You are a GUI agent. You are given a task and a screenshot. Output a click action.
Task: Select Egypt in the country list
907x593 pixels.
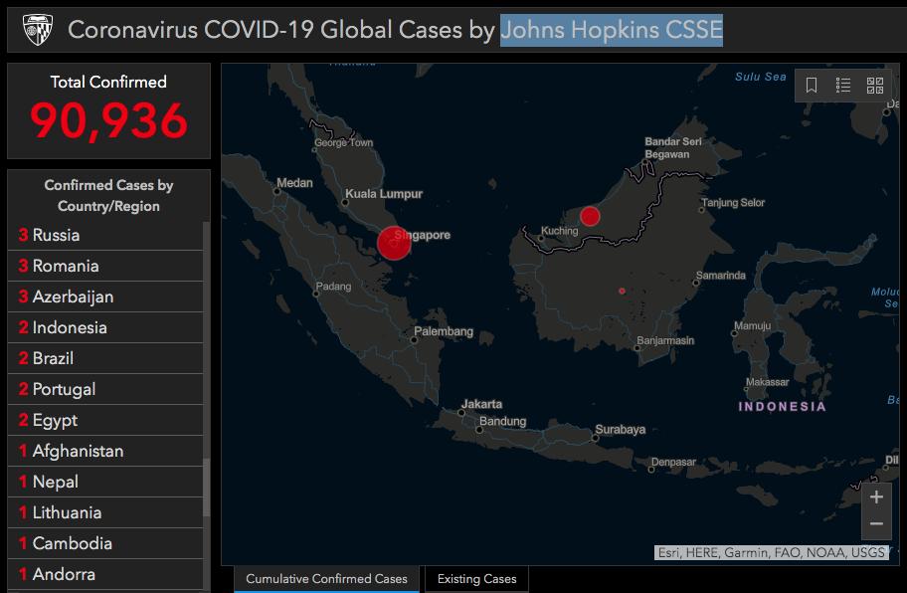105,420
